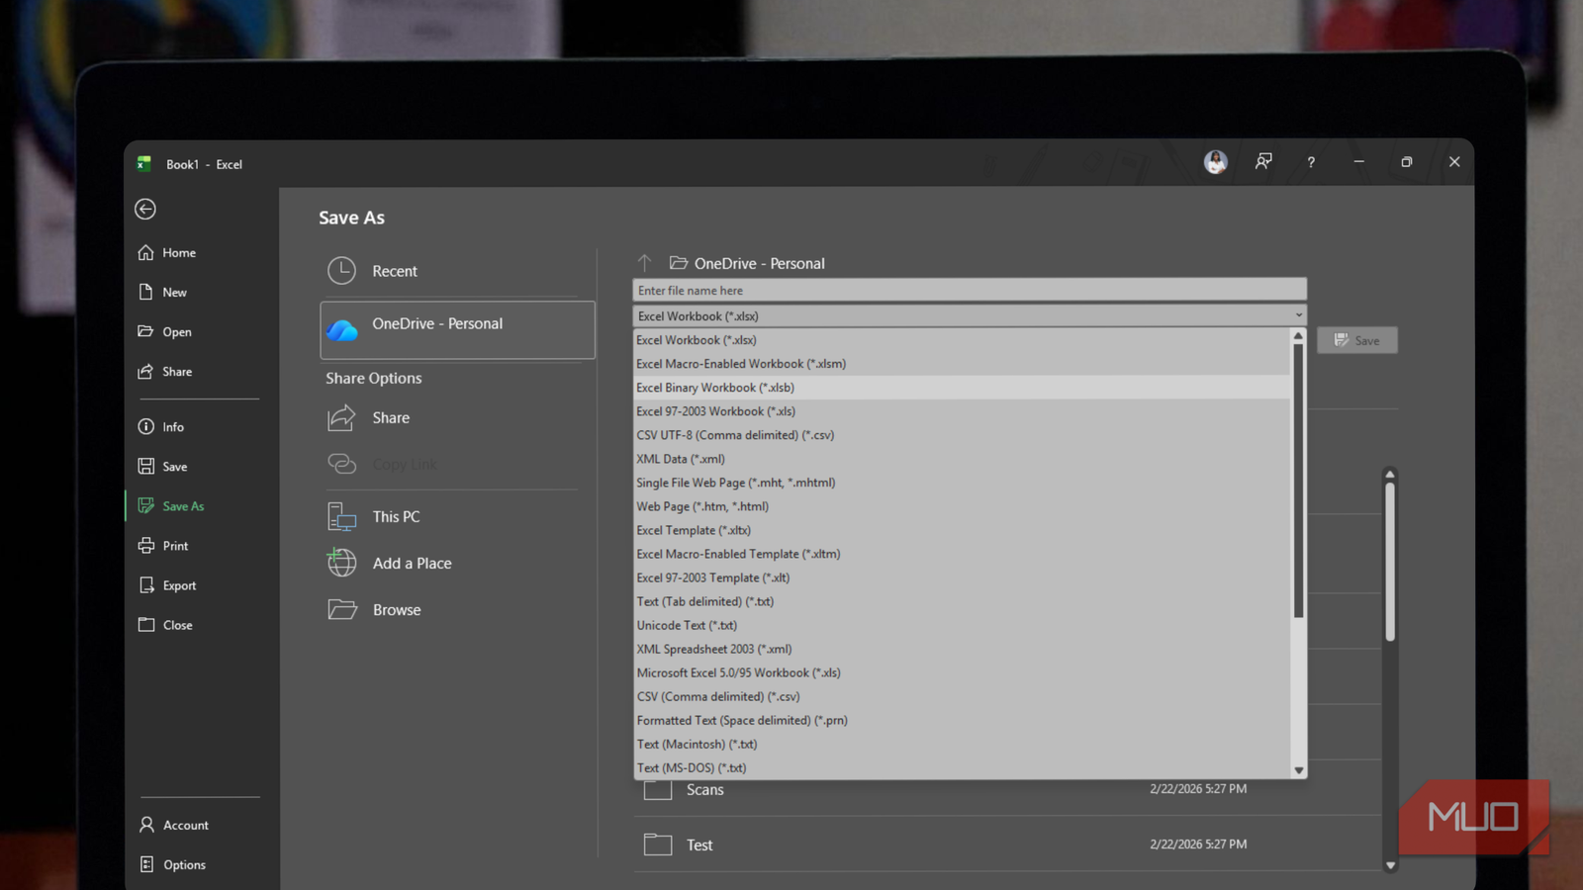Click the OneDrive cloud icon
1583x890 pixels.
point(342,330)
